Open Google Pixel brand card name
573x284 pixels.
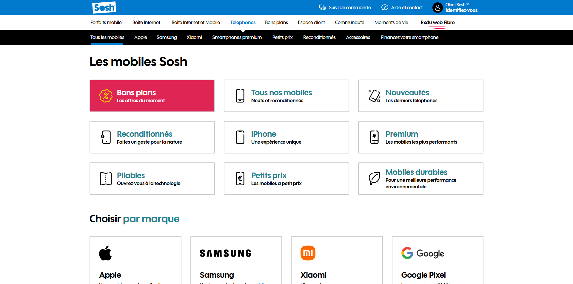tap(423, 275)
